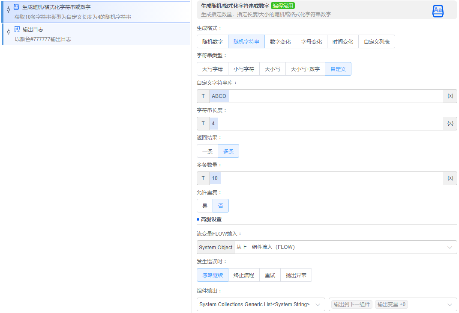The width and height of the screenshot is (459, 313).
Task: Click the {x} variable icon beside 字符串长度
Action: point(450,123)
